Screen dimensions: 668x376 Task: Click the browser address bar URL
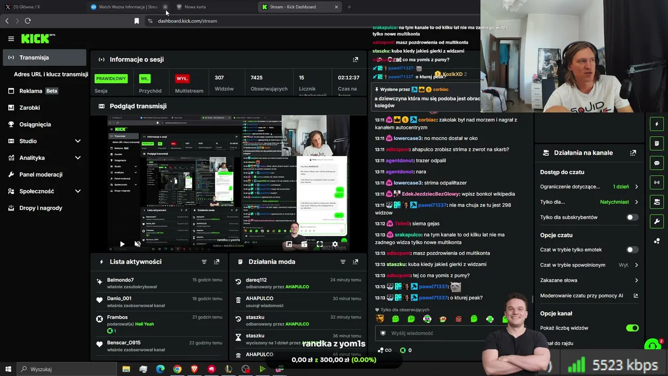point(187,21)
